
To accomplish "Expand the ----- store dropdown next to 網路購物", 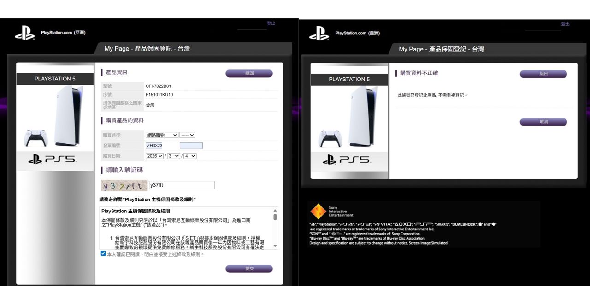I will pyautogui.click(x=187, y=135).
